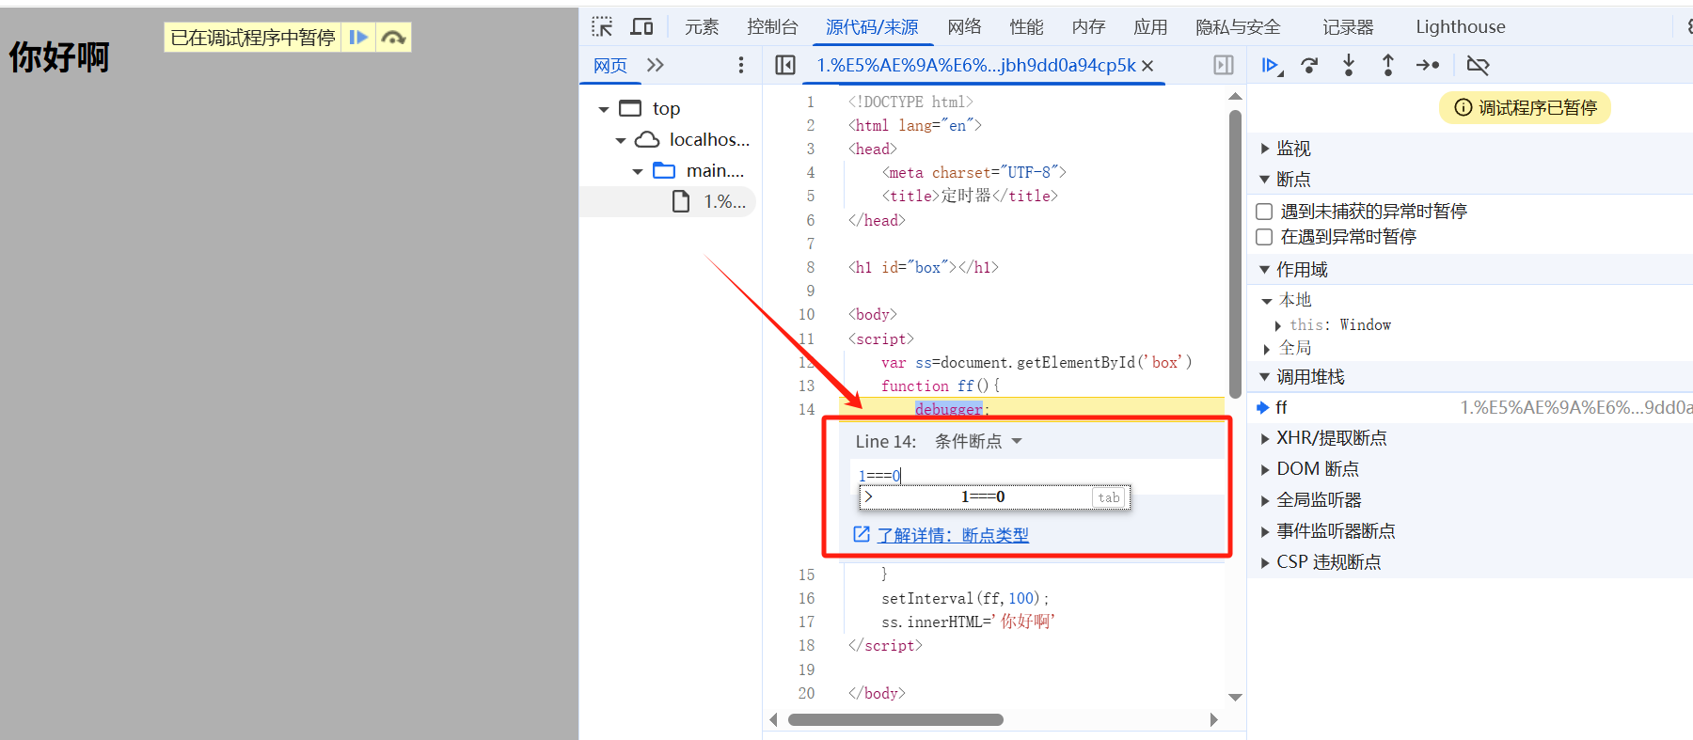This screenshot has height=740, width=1693.
Task: Click the single Step icon
Action: [x=1428, y=65]
